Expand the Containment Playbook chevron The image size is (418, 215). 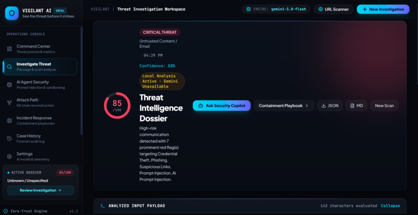point(306,106)
